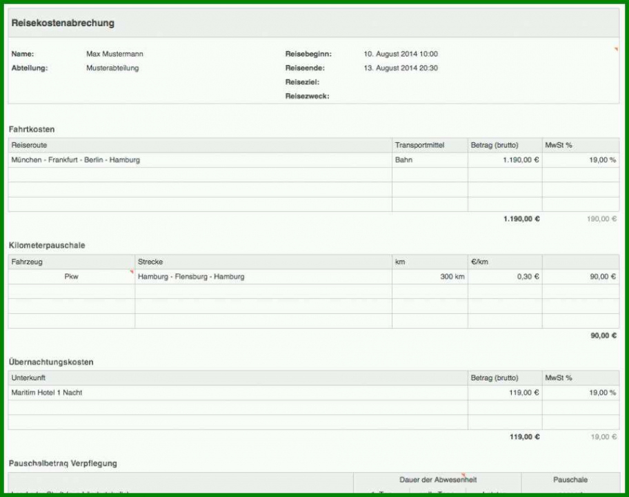Image resolution: width=629 pixels, height=497 pixels.
Task: Click the 0,30 € per km cell
Action: tap(505, 277)
